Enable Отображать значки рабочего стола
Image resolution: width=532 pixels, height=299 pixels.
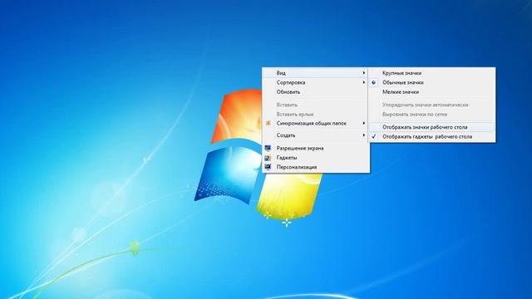coord(432,127)
